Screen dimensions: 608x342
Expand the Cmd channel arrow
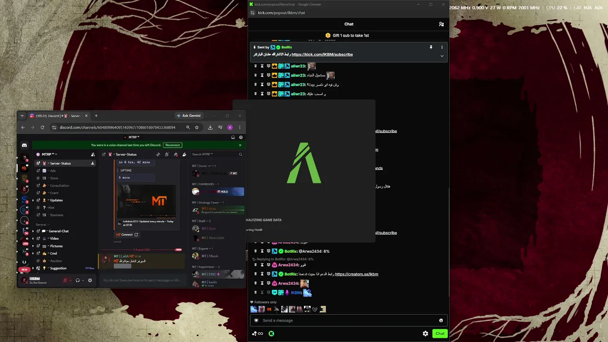pyautogui.click(x=33, y=254)
